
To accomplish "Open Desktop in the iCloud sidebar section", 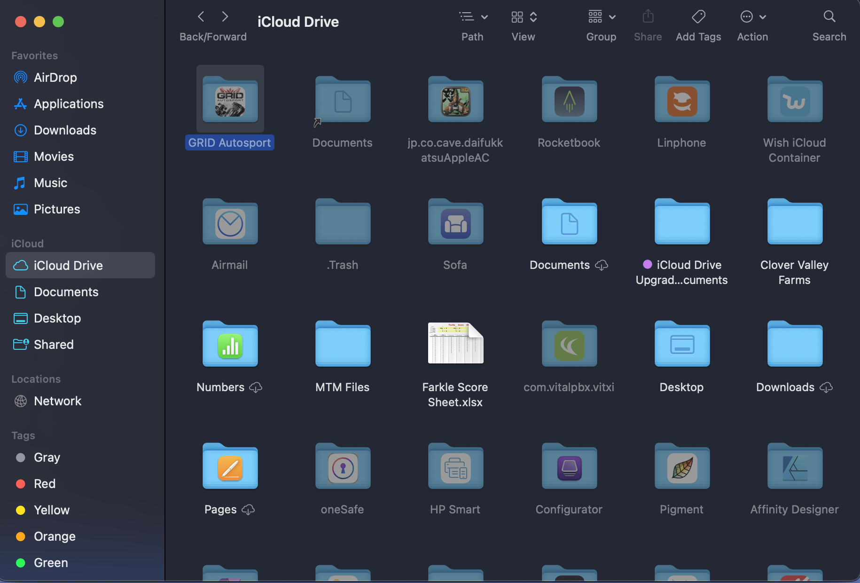I will click(x=80, y=318).
